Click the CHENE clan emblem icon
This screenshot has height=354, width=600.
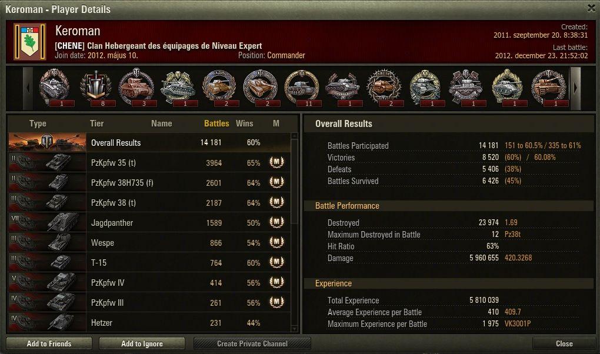coord(30,41)
